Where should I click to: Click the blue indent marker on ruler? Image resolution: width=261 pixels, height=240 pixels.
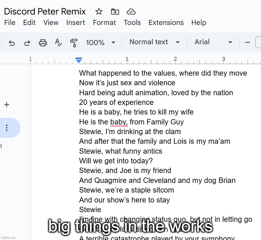pyautogui.click(x=79, y=60)
